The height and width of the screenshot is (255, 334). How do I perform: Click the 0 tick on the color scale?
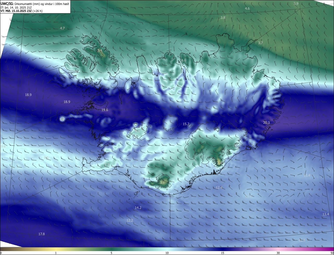tap(1, 253)
